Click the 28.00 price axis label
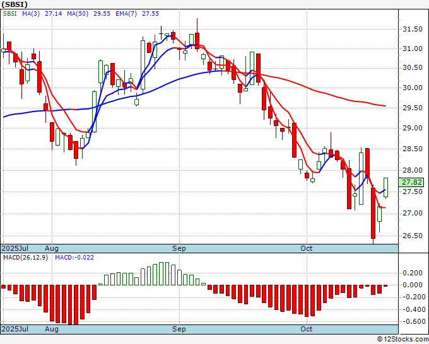Screen dimensions: 429x344 [413, 170]
